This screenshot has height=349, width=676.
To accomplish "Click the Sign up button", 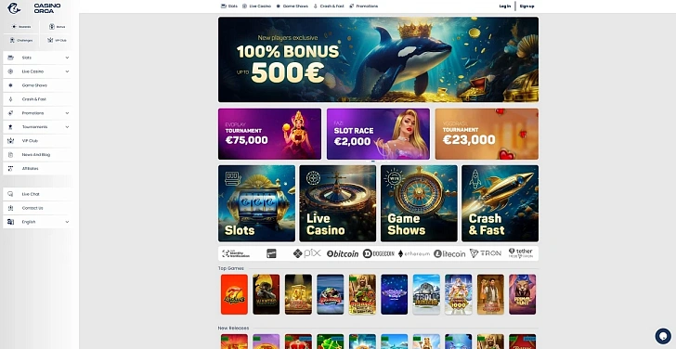I will pos(526,6).
